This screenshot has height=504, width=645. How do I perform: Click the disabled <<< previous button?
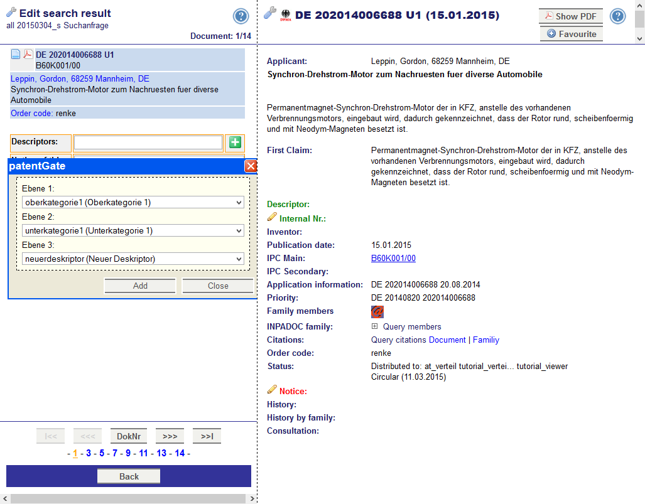pyautogui.click(x=88, y=436)
